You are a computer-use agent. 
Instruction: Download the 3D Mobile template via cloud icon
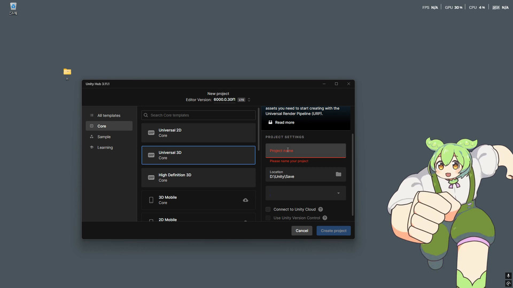245,200
